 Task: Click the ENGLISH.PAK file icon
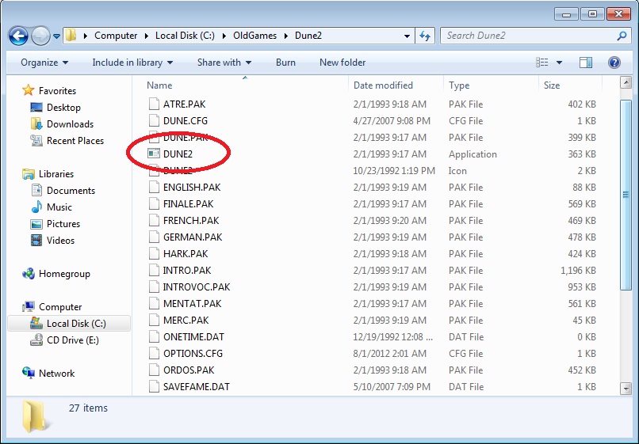coord(154,188)
